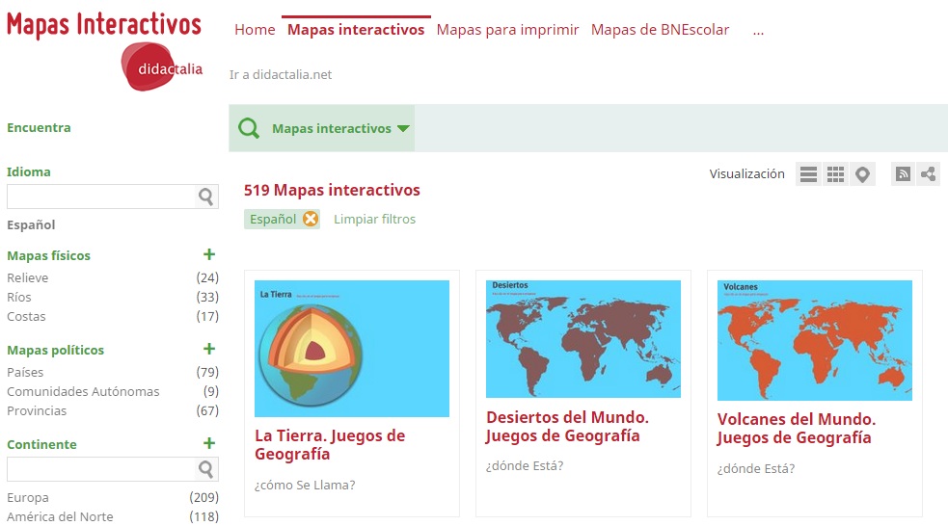This screenshot has width=948, height=526.
Task: Click the share icon
Action: (928, 174)
